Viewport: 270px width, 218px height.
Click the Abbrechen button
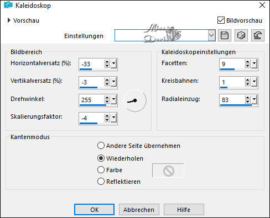[x=139, y=209]
